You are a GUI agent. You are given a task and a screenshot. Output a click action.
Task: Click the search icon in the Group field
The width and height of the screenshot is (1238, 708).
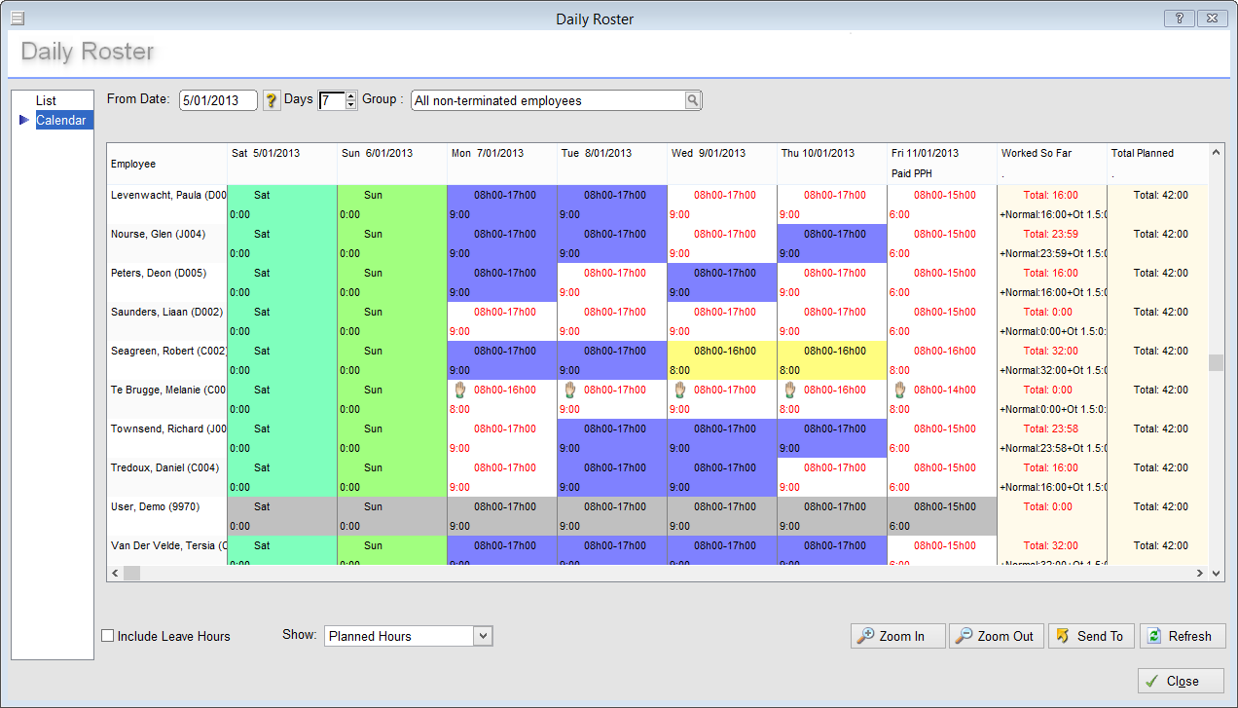coord(692,100)
